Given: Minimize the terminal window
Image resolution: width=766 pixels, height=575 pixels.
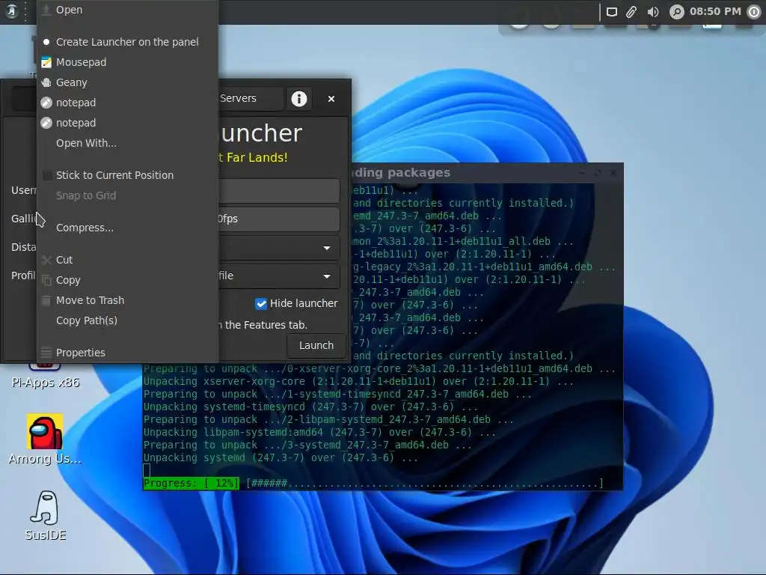Looking at the screenshot, I should (x=582, y=173).
